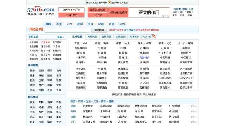Select the 知道 search tab
225x126 pixels.
pos(111,24)
